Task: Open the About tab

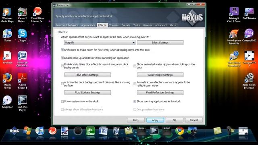Action: pos(173,25)
